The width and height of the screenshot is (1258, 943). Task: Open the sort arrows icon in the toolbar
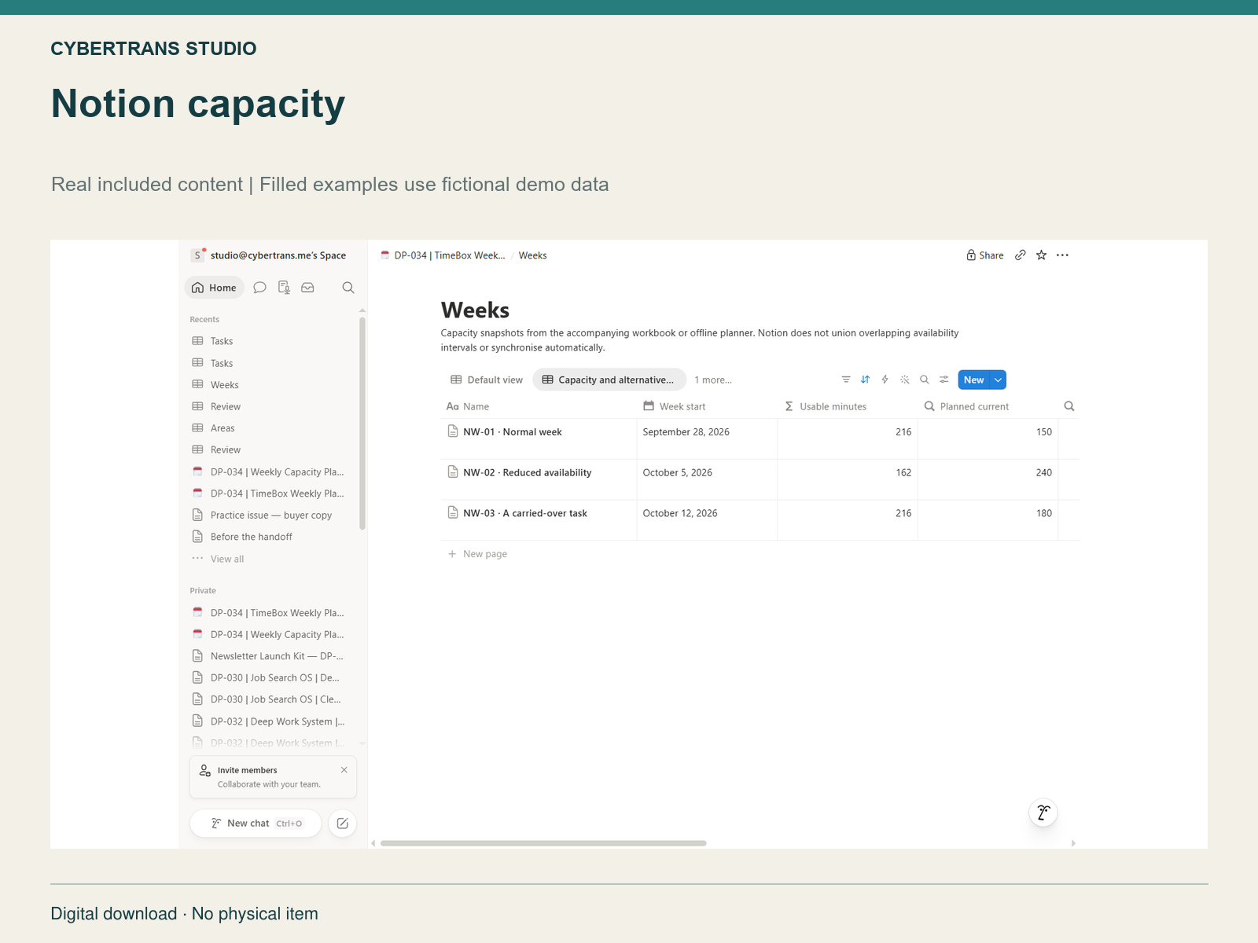click(866, 380)
